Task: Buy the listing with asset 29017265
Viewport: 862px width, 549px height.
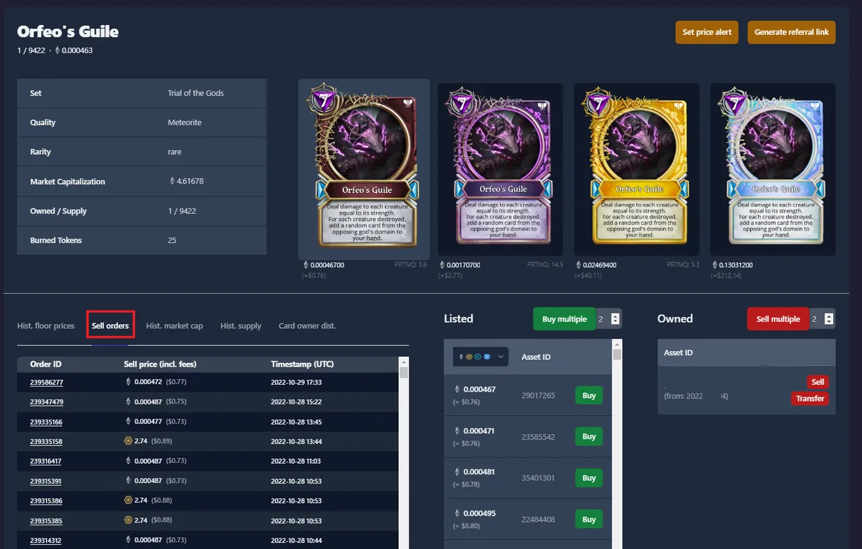Action: (x=589, y=395)
